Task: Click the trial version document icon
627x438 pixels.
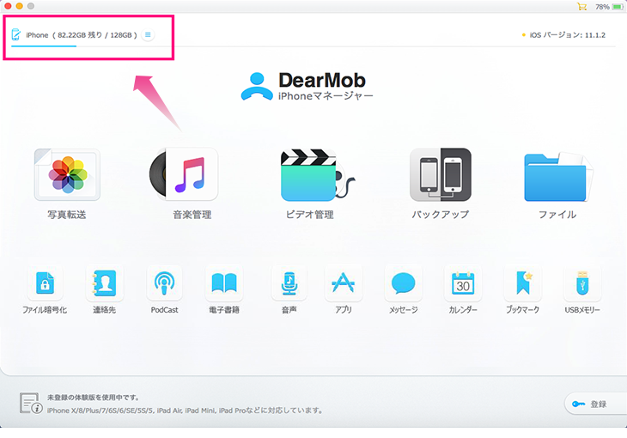Action: tap(31, 403)
